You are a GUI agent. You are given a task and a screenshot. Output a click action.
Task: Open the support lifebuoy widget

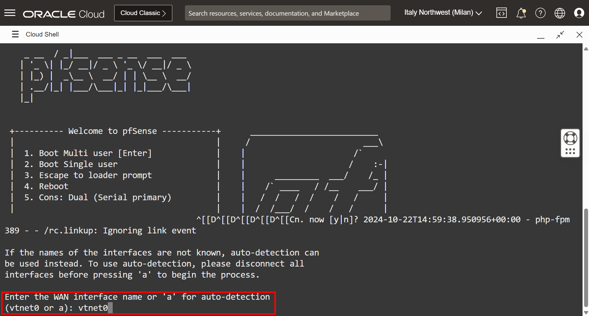coord(570,138)
